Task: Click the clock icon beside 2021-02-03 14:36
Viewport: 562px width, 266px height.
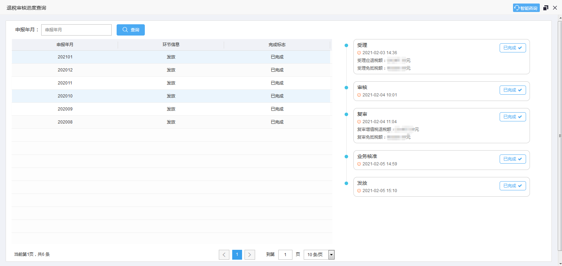Action: (x=359, y=53)
